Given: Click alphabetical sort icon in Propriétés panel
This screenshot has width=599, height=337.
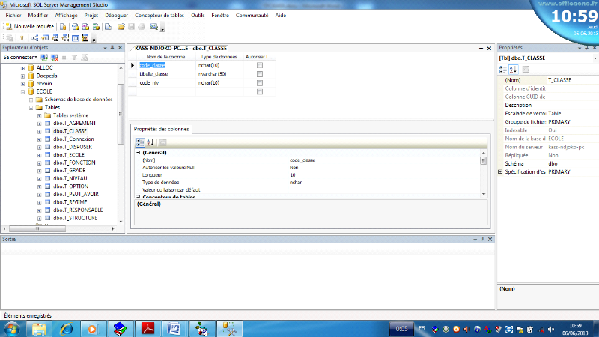Looking at the screenshot, I should (x=513, y=69).
